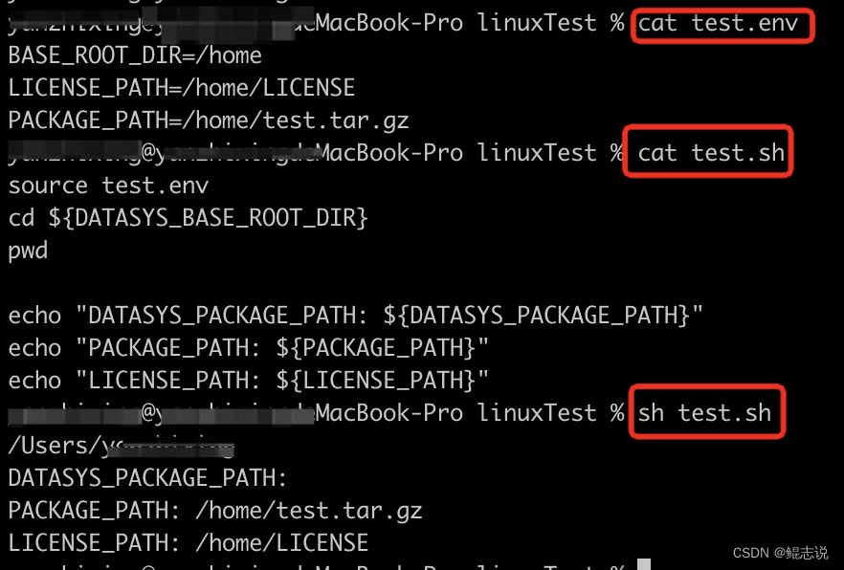Click the /Users/ path output line
This screenshot has height=570, width=844.
122,446
